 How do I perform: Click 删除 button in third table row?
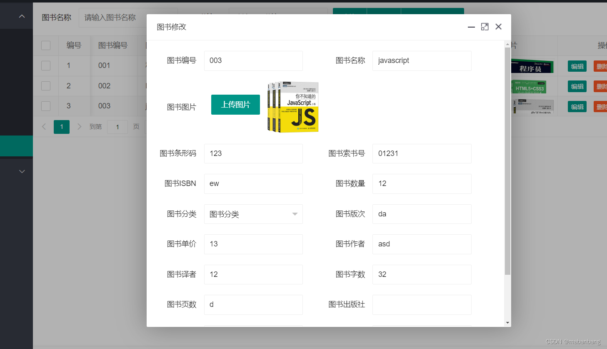point(600,107)
